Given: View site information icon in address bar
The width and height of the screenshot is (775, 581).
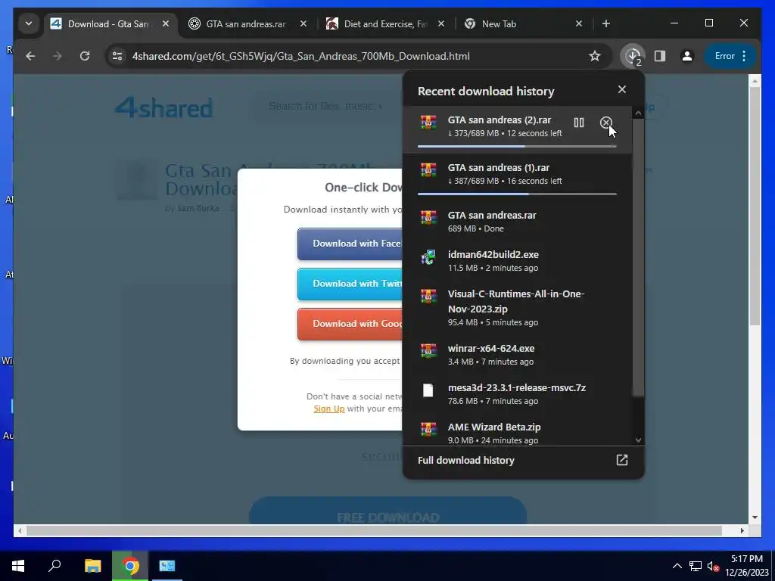Looking at the screenshot, I should 117,56.
